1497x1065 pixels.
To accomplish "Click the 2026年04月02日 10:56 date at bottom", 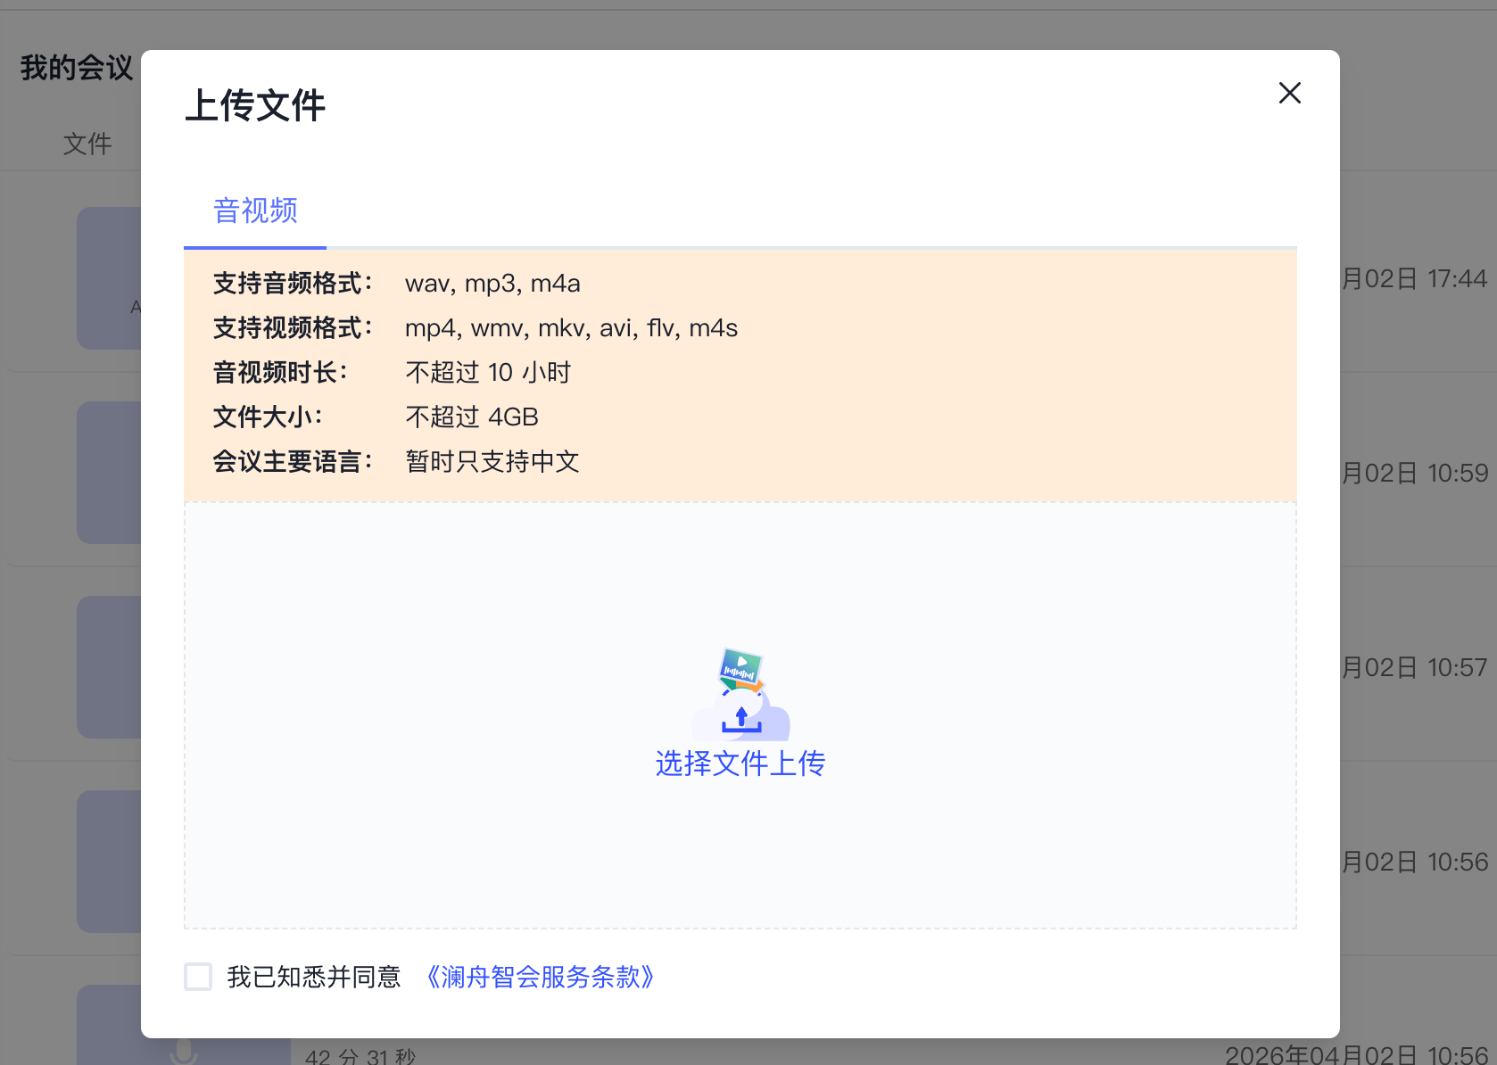I will click(1357, 1054).
